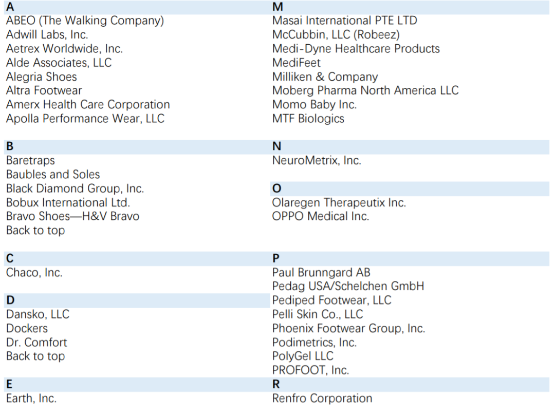Open Pedag USA/Schelchen GmbH link
The image size is (555, 414).
click(348, 286)
